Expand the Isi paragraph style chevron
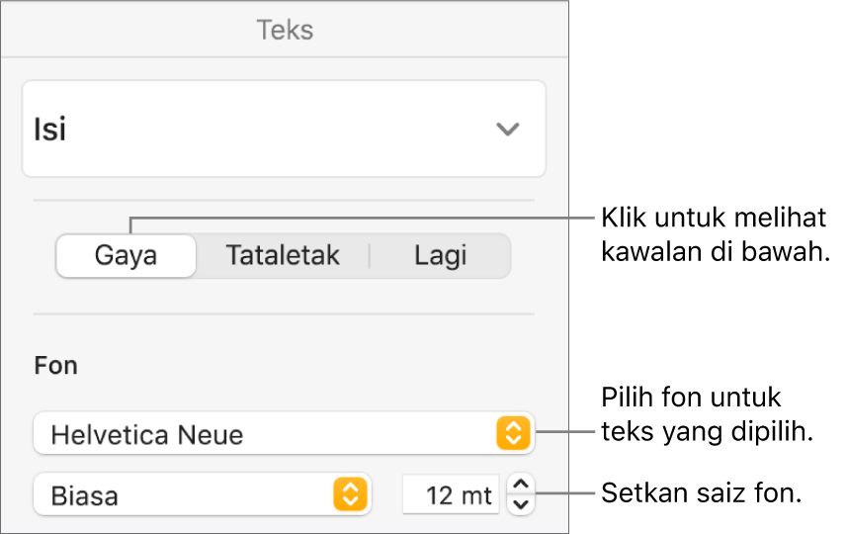The image size is (847, 534). coord(507,130)
